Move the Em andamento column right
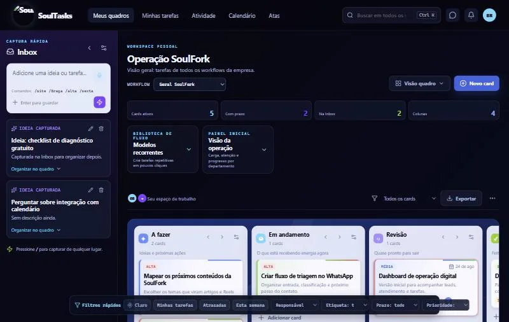Viewport: 509px width, 322px height. coord(340,237)
